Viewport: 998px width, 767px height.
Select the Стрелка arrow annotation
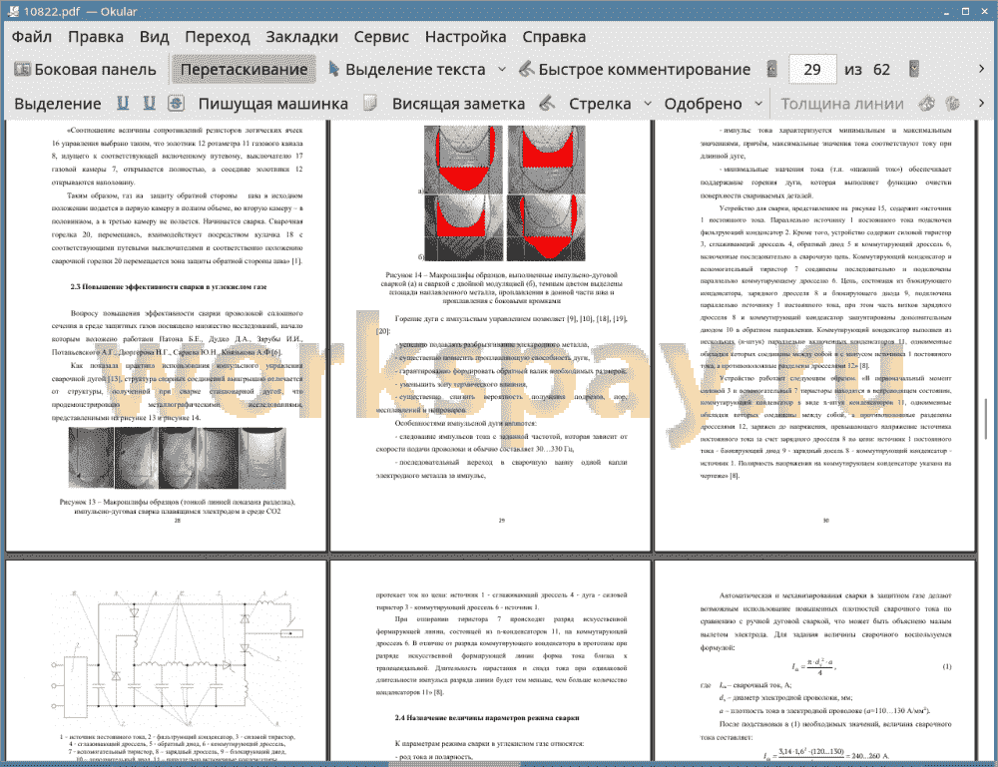[600, 104]
